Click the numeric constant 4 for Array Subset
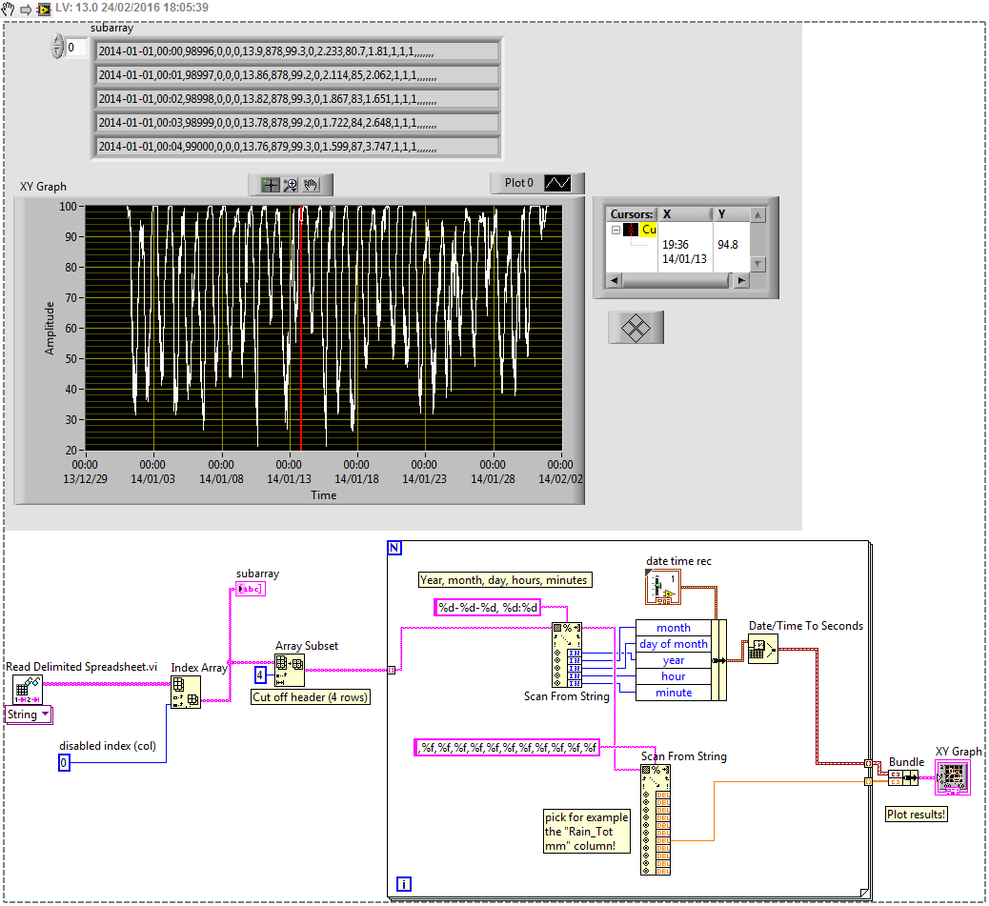This screenshot has height=906, width=989. pyautogui.click(x=260, y=675)
